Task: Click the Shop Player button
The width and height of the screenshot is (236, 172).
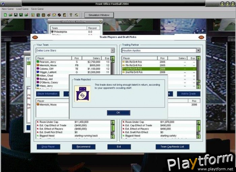Action: [48, 147]
